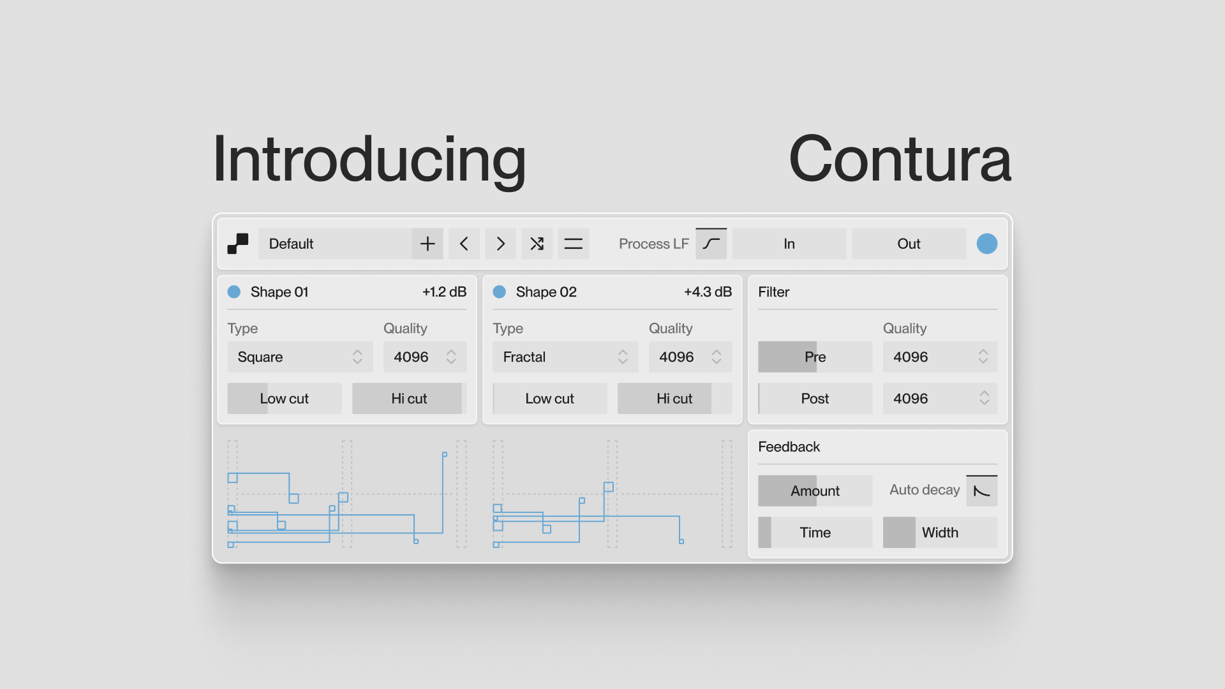Click the Out level slider

(x=909, y=244)
